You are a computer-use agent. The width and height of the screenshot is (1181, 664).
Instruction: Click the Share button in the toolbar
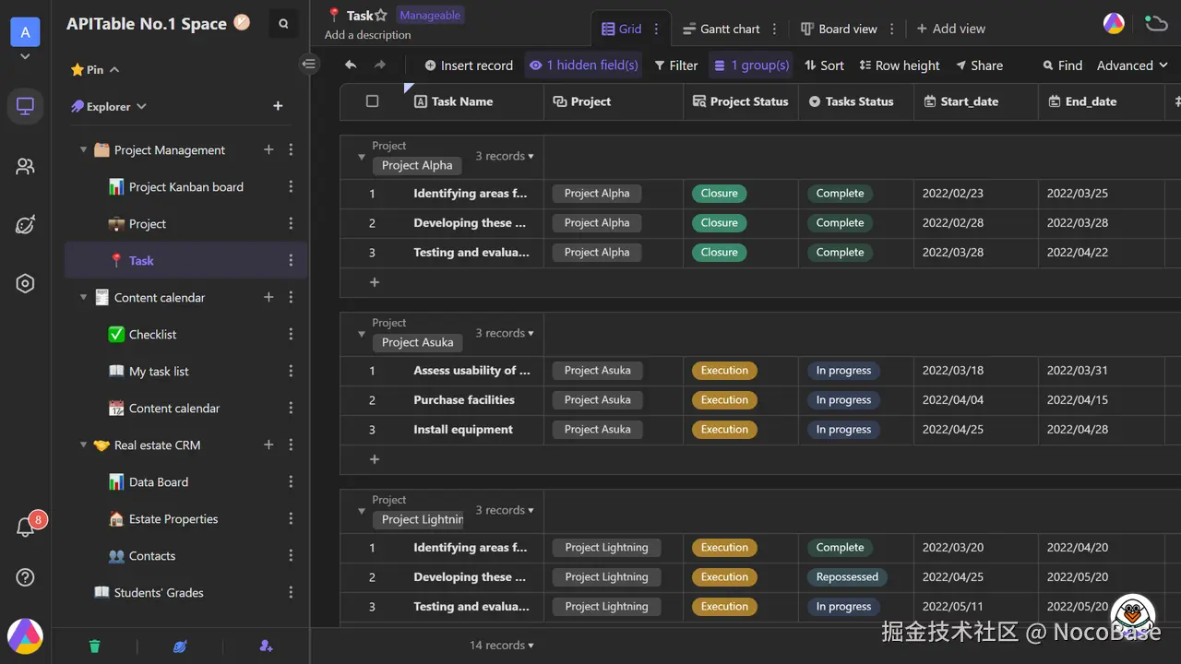click(979, 65)
